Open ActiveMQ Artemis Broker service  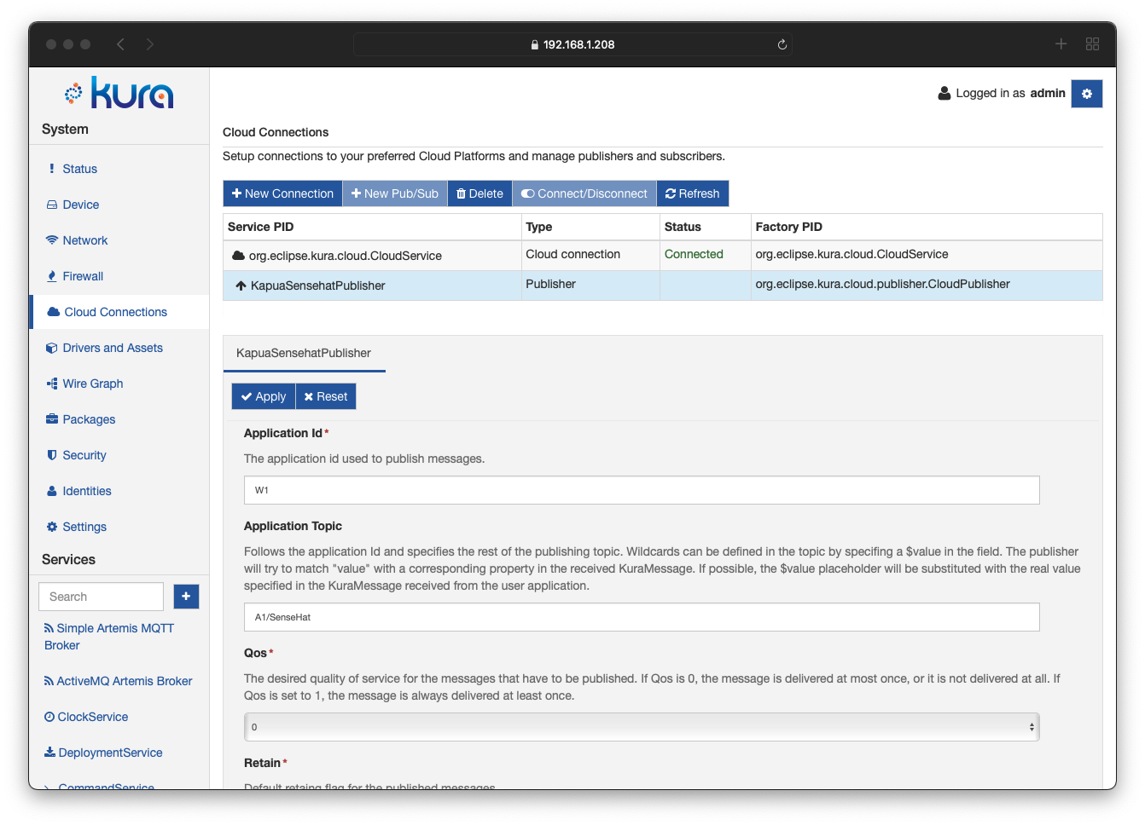pyautogui.click(x=118, y=681)
